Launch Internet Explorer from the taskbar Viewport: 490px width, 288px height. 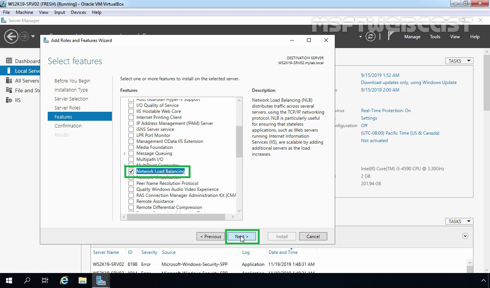64,280
